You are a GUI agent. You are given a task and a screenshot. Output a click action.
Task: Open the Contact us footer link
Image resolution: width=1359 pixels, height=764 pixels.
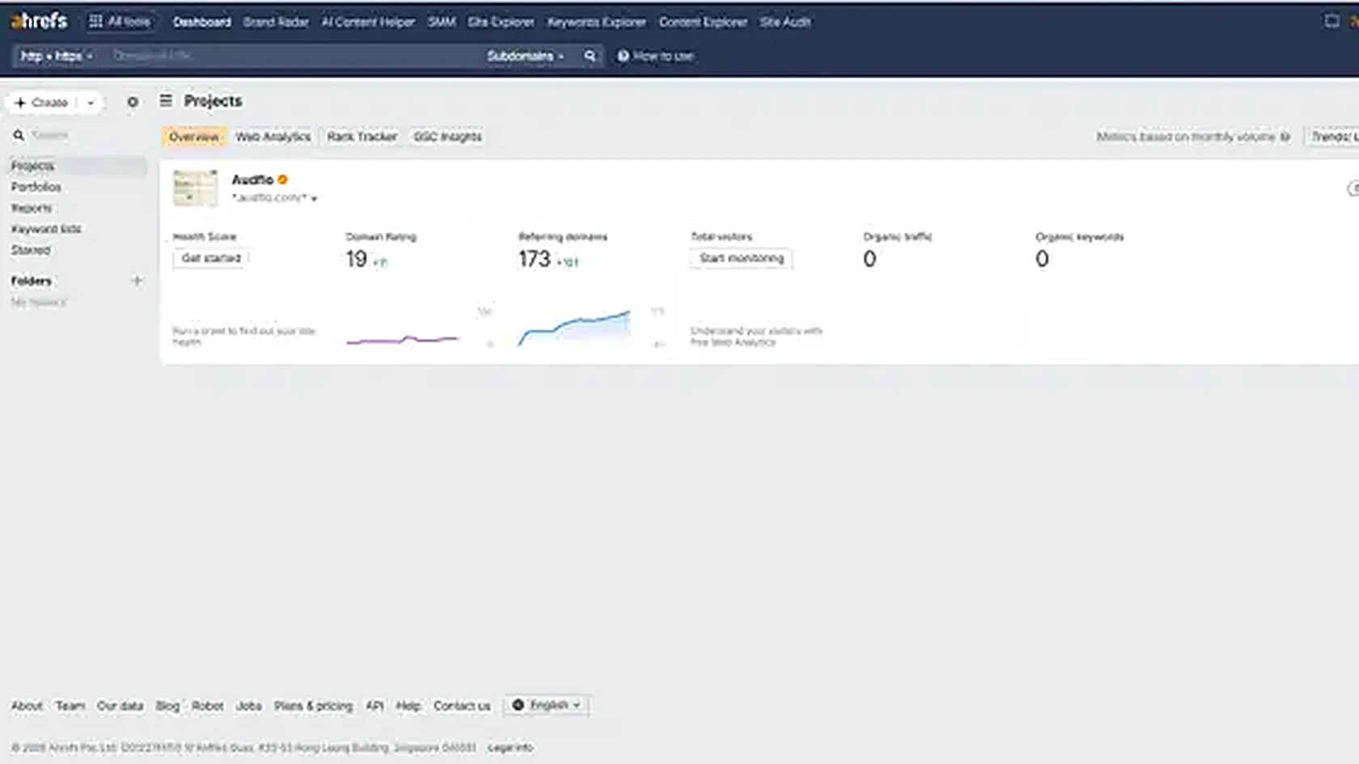click(x=462, y=706)
